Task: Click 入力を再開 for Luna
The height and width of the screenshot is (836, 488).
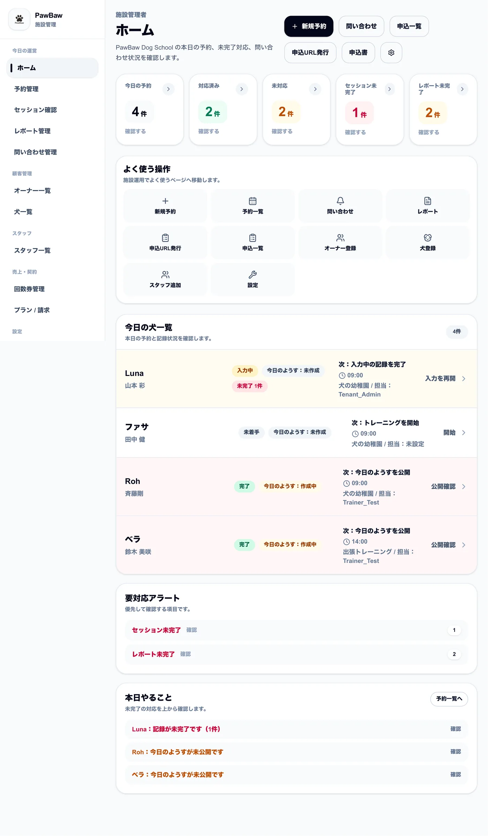Action: click(x=440, y=379)
